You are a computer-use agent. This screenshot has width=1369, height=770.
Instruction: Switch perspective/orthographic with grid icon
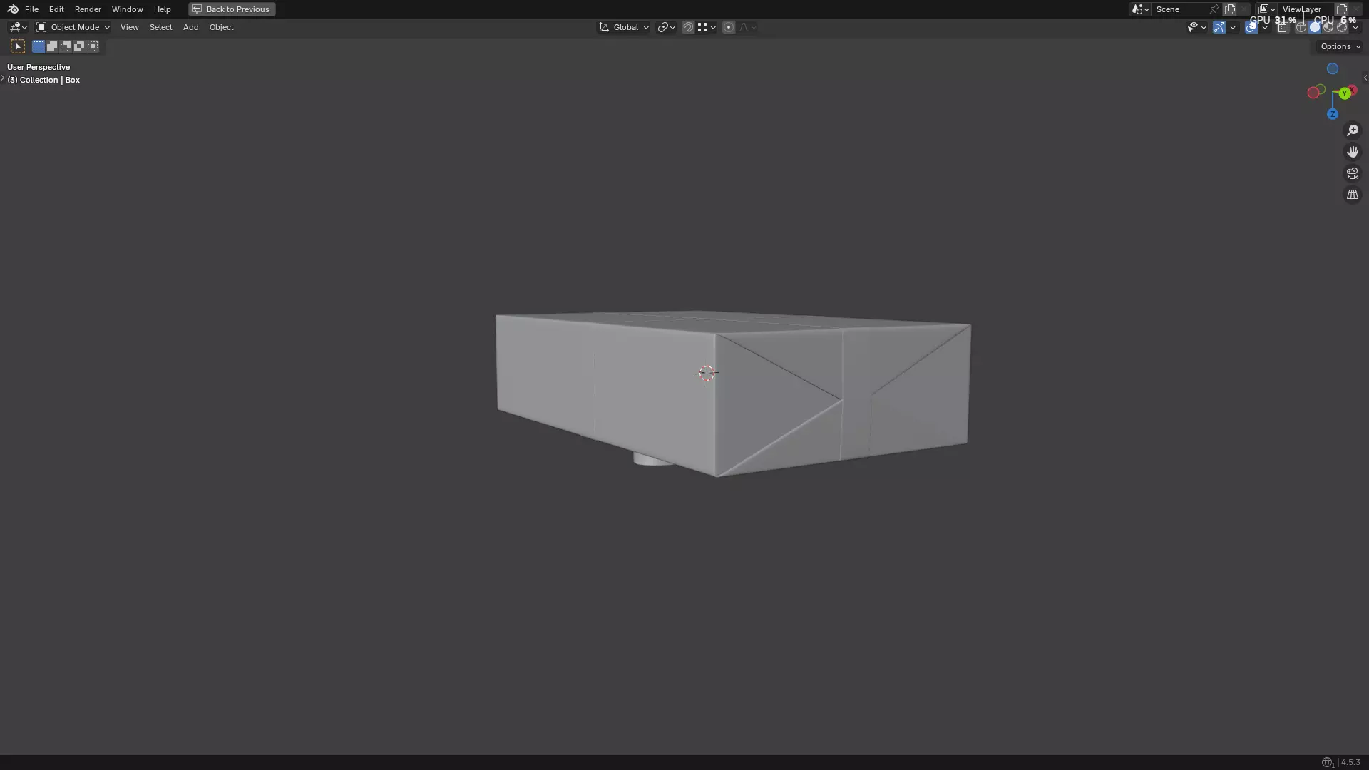coord(1353,195)
